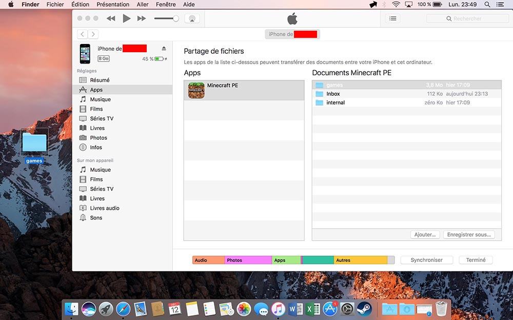Click the battery status in menu bar
Screen dimensions: 513x320
click(x=429, y=4)
